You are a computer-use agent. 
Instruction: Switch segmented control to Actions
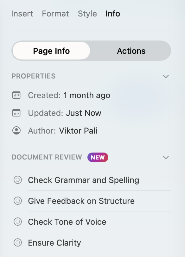point(131,51)
